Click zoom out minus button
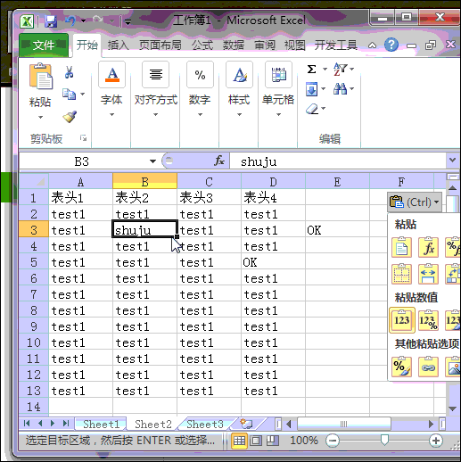Screen dimensions: 461x462 coord(333,441)
